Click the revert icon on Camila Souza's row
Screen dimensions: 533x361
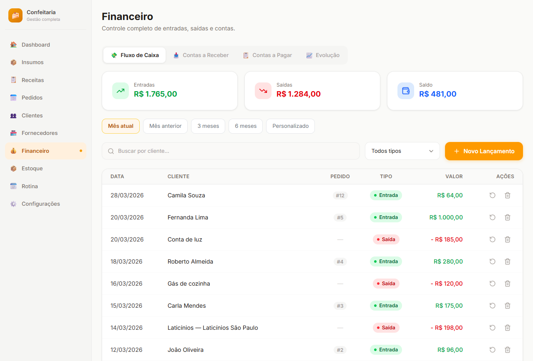pos(493,195)
